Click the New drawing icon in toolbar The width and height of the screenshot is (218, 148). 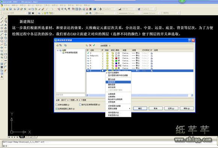3,9
